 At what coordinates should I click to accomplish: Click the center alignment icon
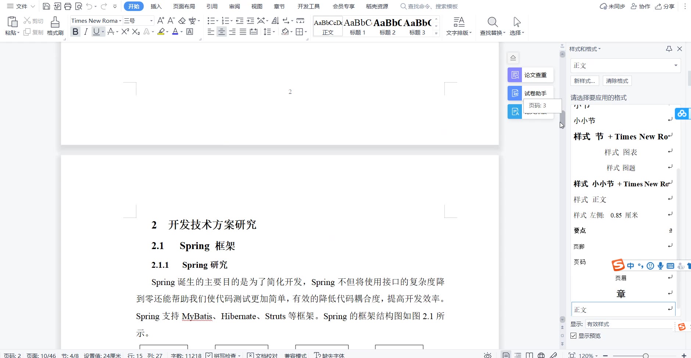pos(221,32)
